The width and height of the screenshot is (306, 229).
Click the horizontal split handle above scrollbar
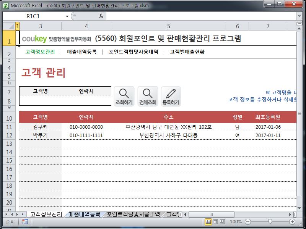click(299, 24)
